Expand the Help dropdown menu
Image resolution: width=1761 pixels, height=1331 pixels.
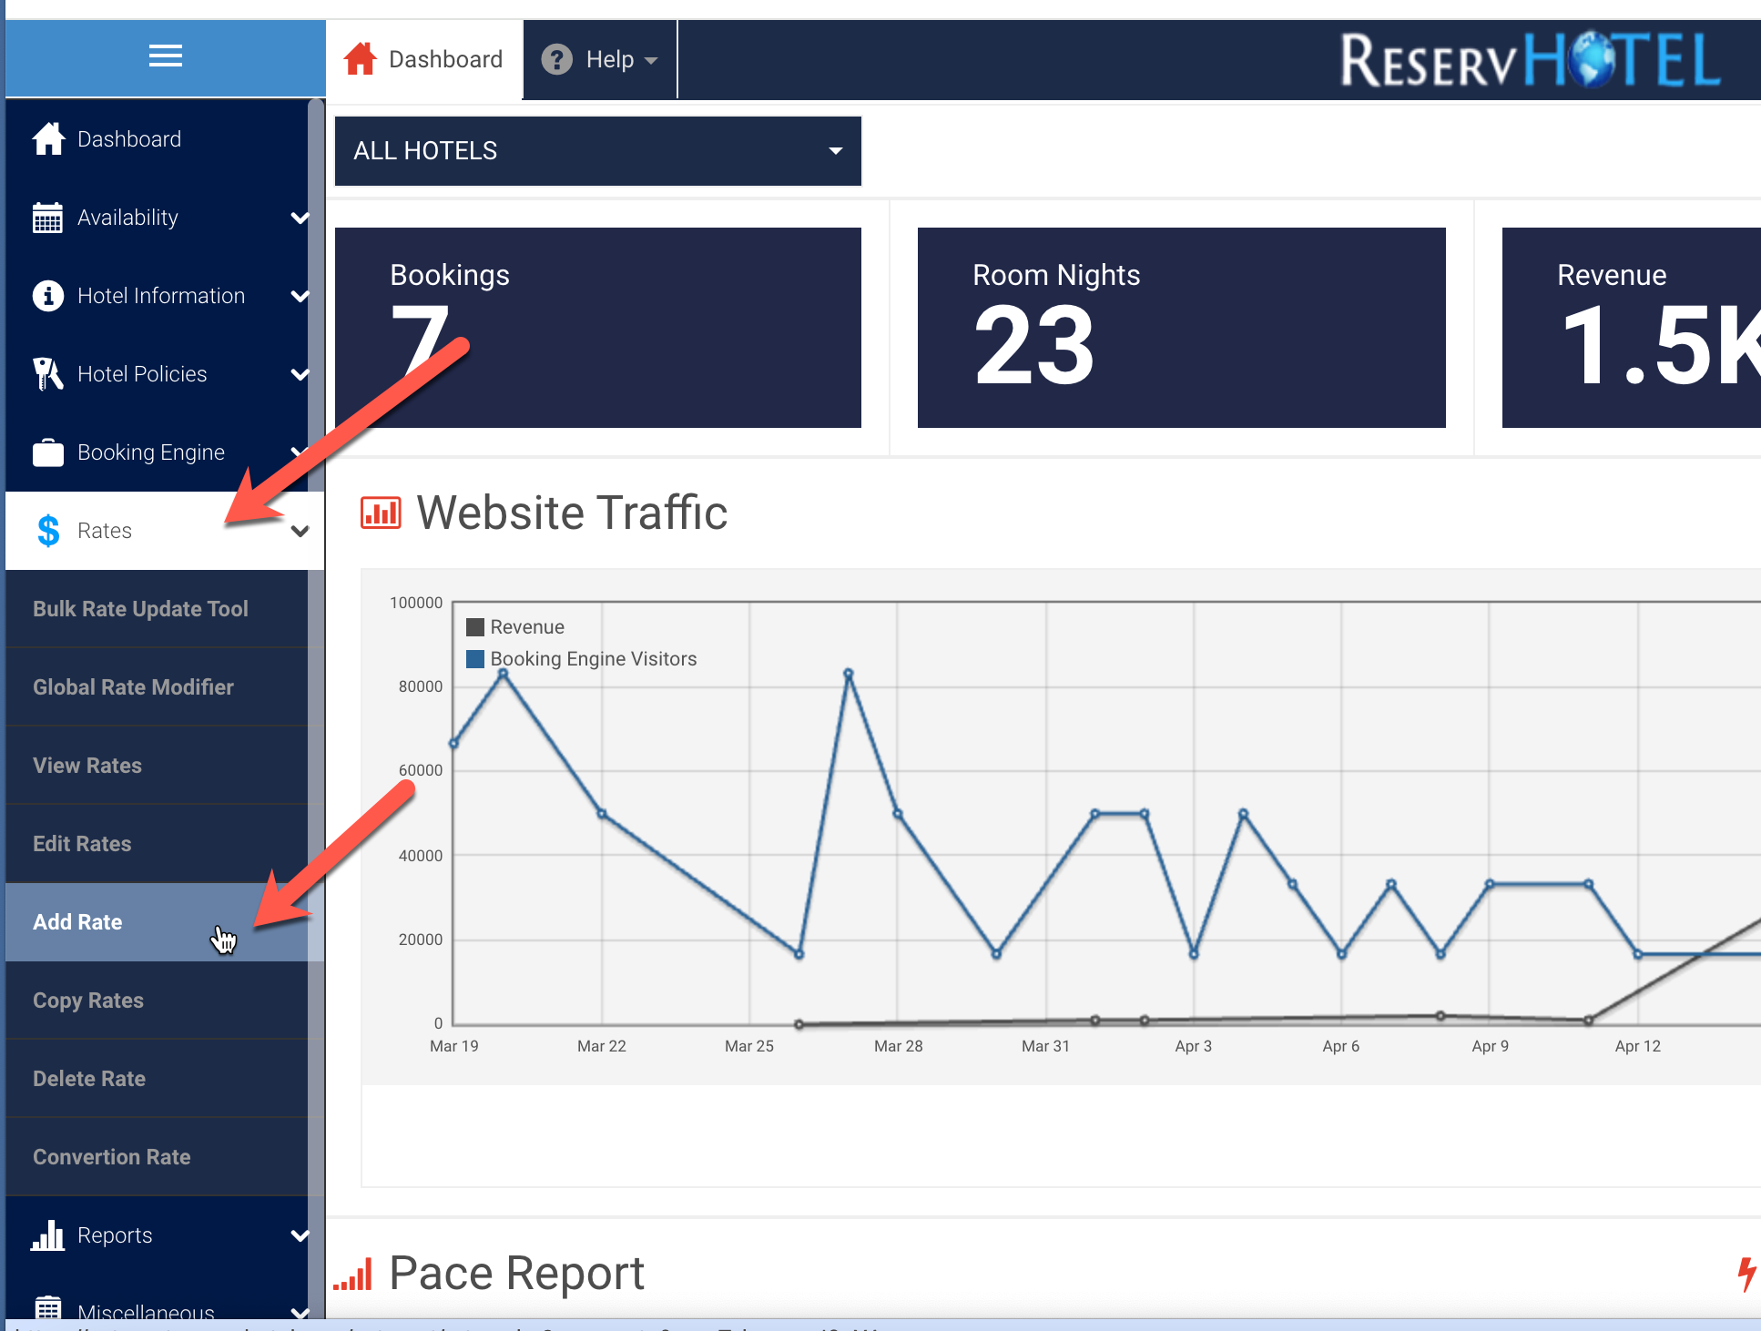pyautogui.click(x=600, y=60)
